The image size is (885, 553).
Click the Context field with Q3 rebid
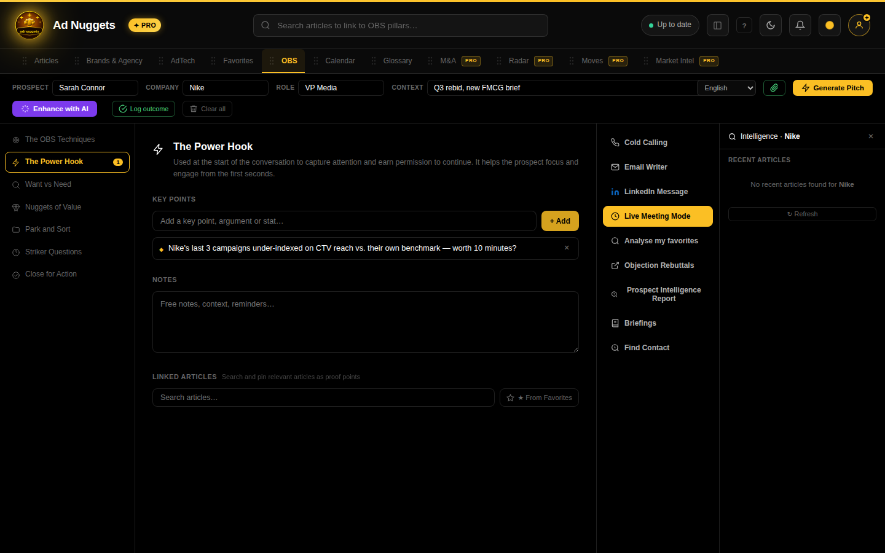click(x=562, y=88)
